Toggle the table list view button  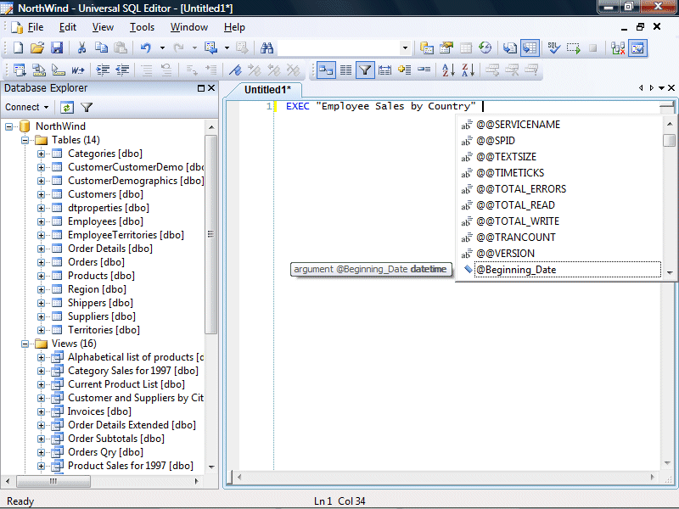(x=345, y=70)
